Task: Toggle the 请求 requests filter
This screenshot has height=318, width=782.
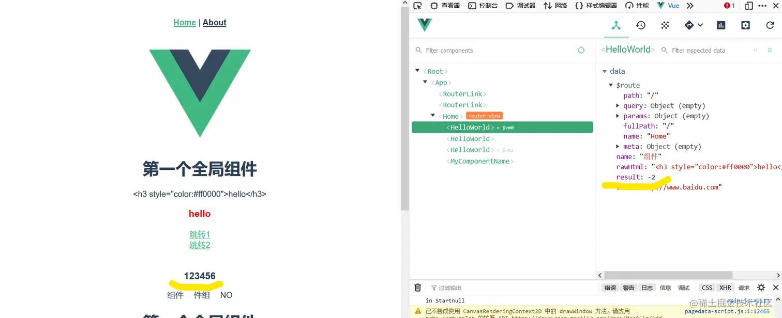Action: coord(744,288)
